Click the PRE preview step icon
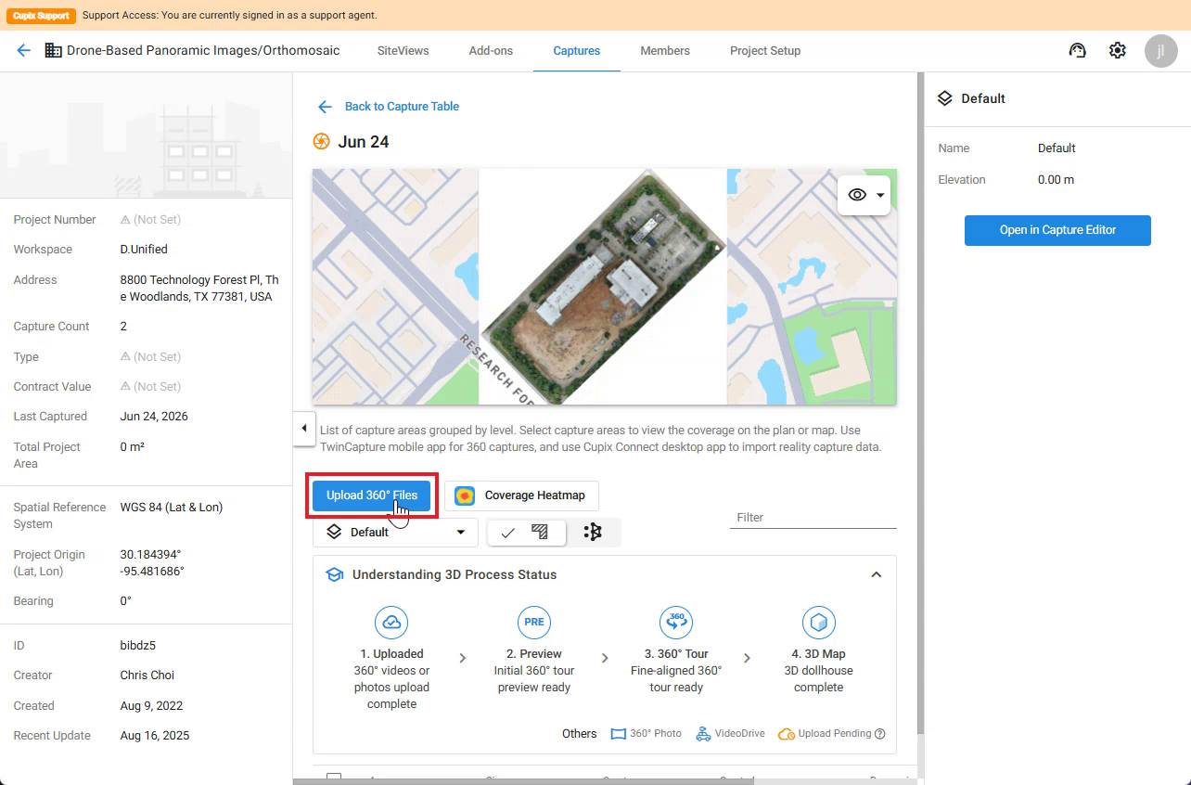This screenshot has height=785, width=1191. coord(534,622)
